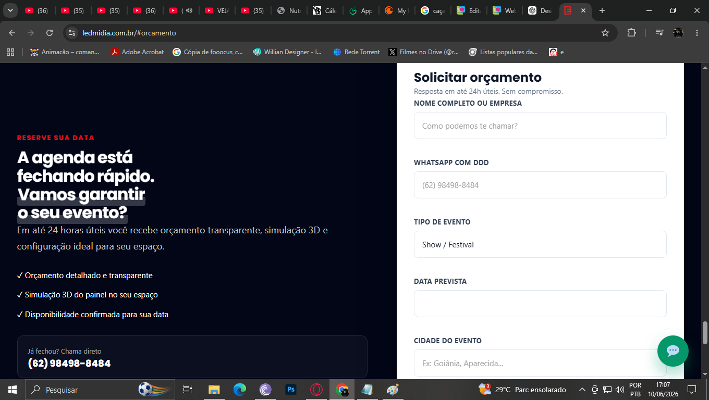This screenshot has width=709, height=400.
Task: Open Listas populares da... bookmark
Action: [503, 52]
